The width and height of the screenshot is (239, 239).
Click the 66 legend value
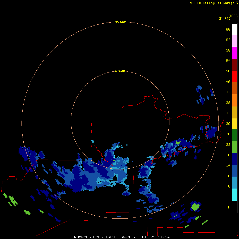(x=228, y=29)
